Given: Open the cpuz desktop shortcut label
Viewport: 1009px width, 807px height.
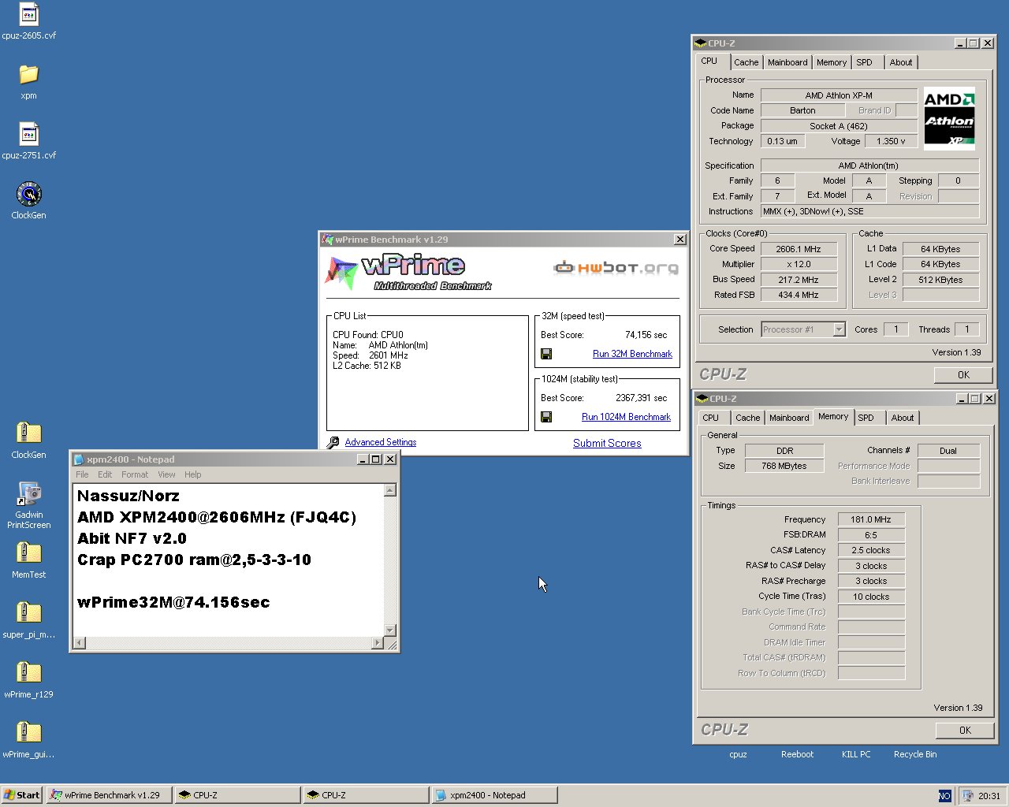Looking at the screenshot, I should (738, 754).
